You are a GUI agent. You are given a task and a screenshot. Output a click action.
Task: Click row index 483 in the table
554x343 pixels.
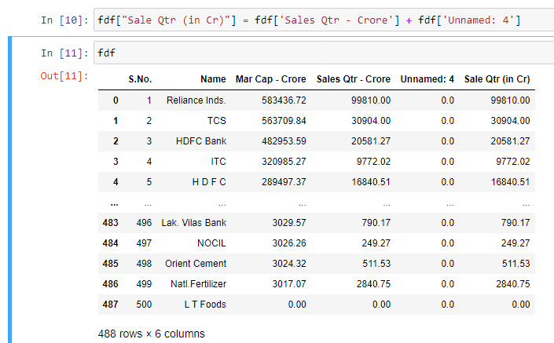coord(110,223)
